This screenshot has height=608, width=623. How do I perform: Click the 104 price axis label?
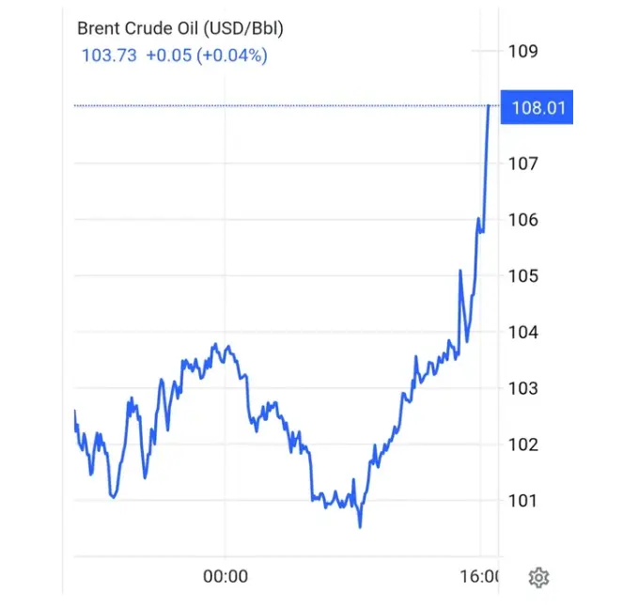[523, 332]
